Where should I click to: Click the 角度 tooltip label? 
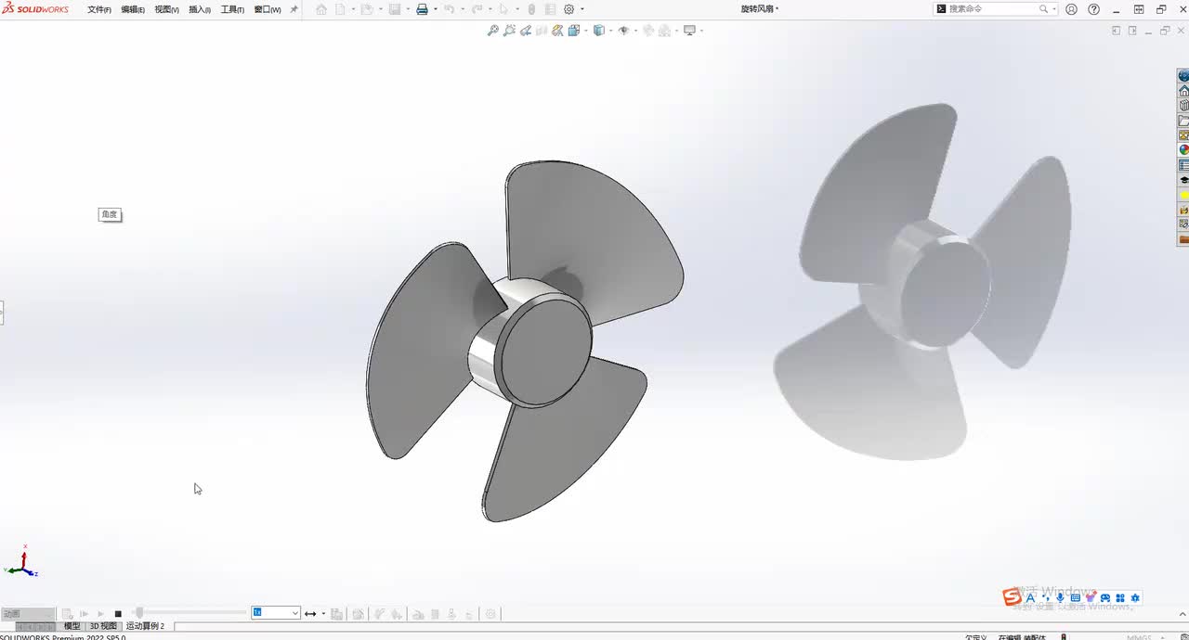[110, 214]
